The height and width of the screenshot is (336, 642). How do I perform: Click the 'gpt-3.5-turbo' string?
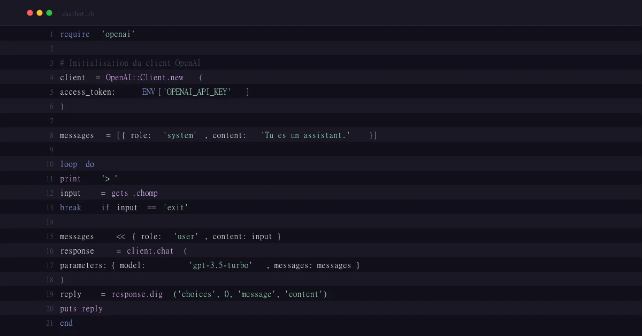(x=220, y=265)
